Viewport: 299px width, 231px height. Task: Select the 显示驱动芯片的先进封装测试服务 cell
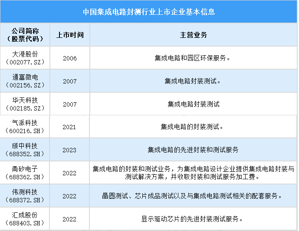pos(193,219)
